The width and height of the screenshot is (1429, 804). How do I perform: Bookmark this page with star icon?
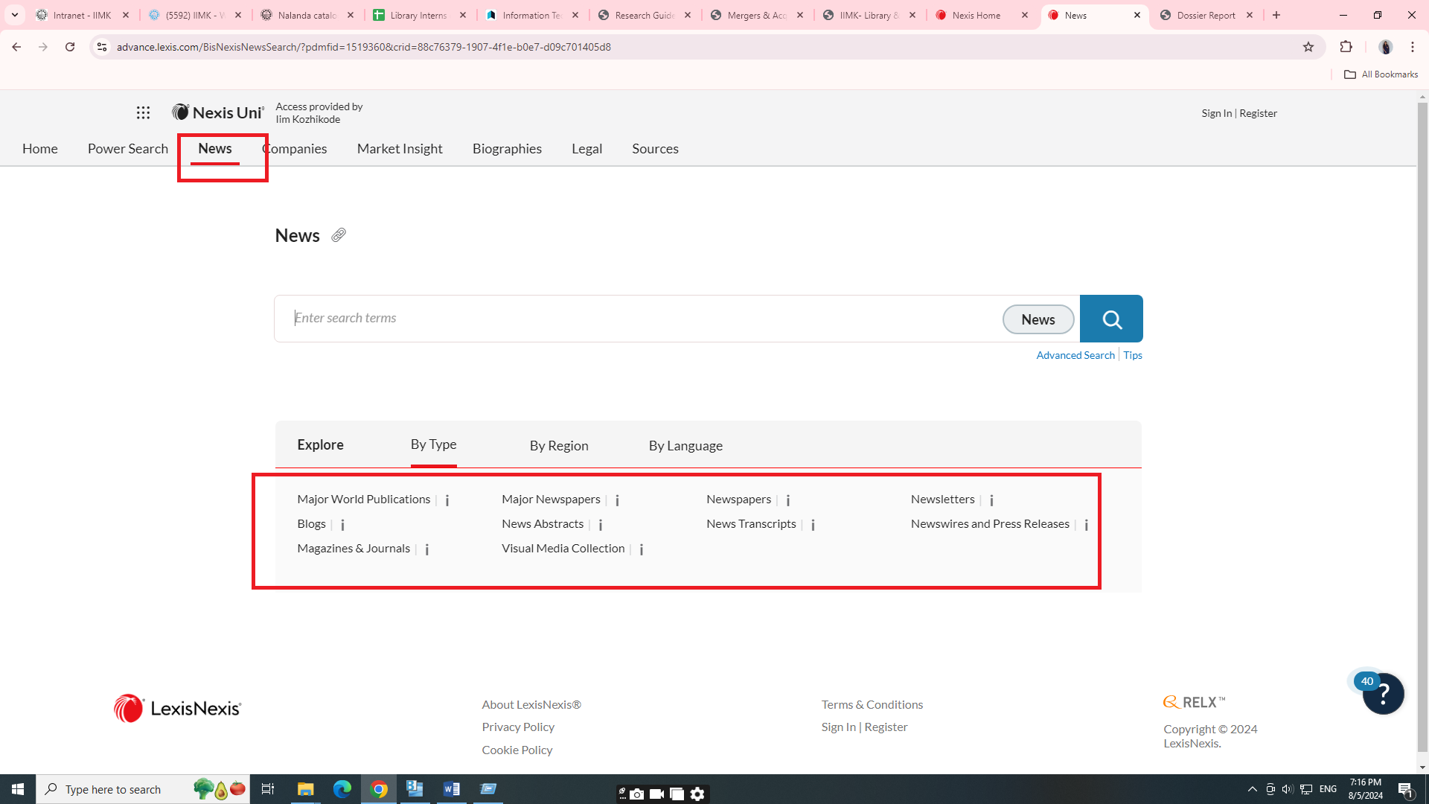click(1308, 47)
